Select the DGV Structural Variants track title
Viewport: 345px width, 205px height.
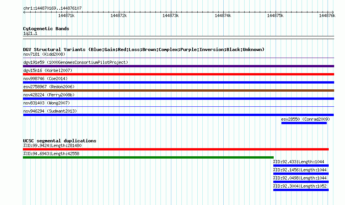[144, 50]
